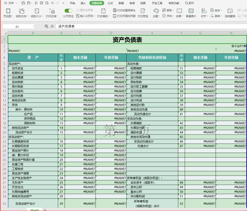The width and height of the screenshot is (247, 211).
Task: Open the 字体 theme fonts dropdown
Action: click(x=168, y=16)
